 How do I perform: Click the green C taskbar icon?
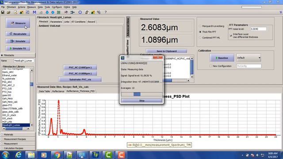pyautogui.click(x=108, y=155)
